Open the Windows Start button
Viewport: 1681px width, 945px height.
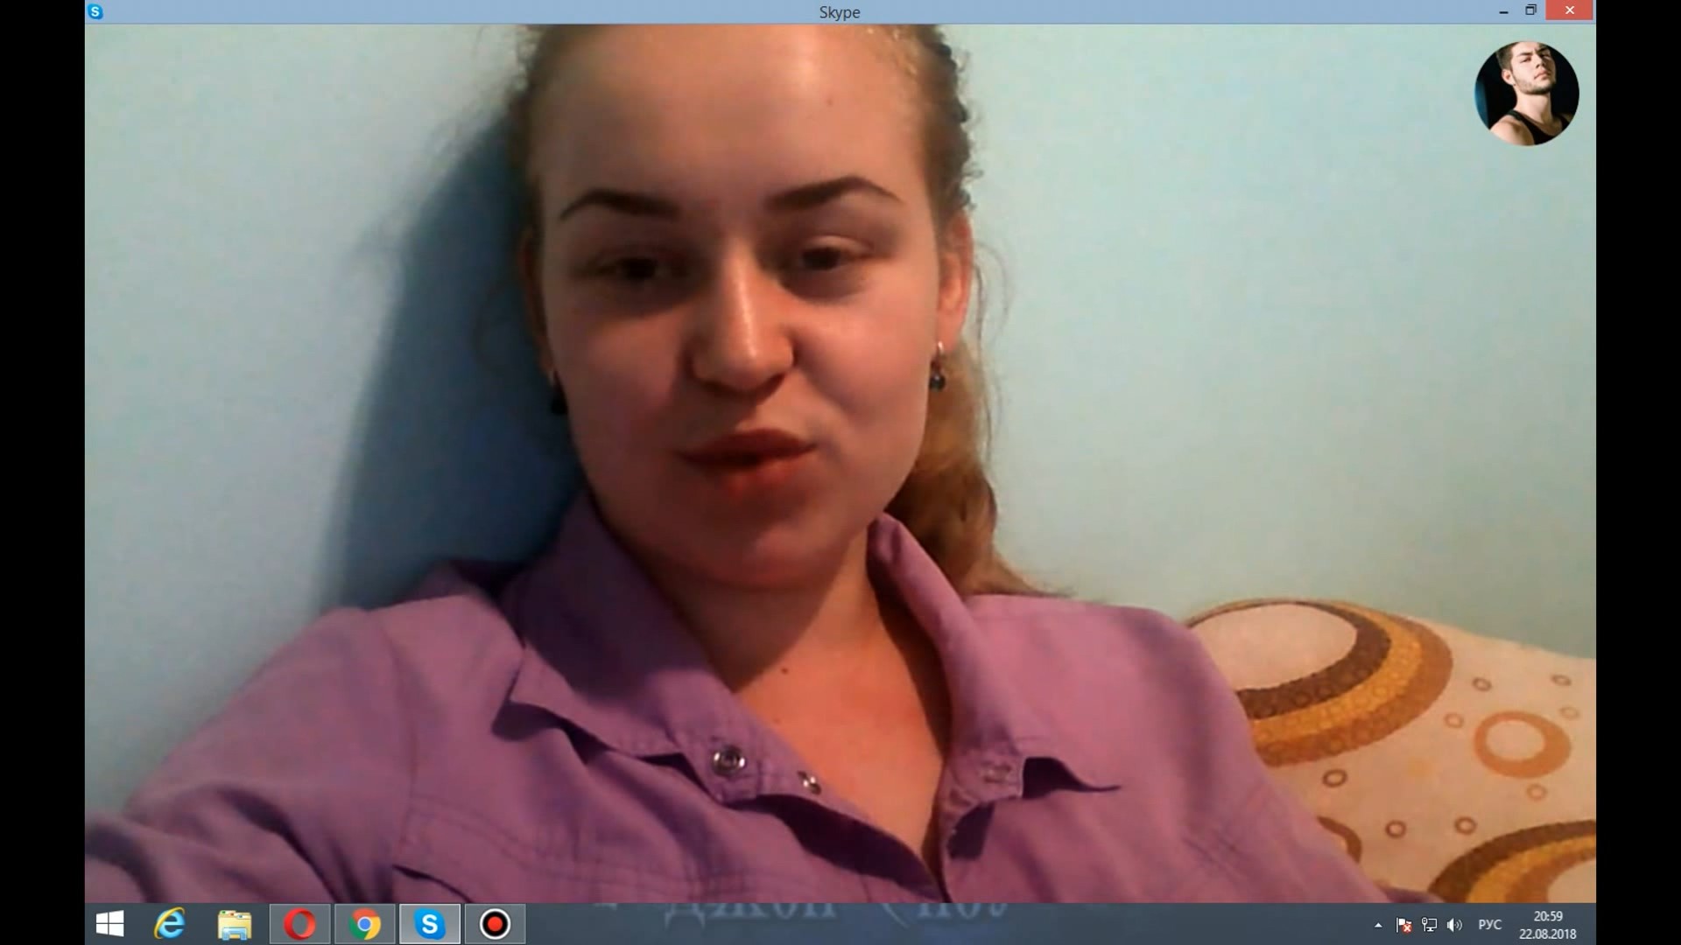(110, 924)
